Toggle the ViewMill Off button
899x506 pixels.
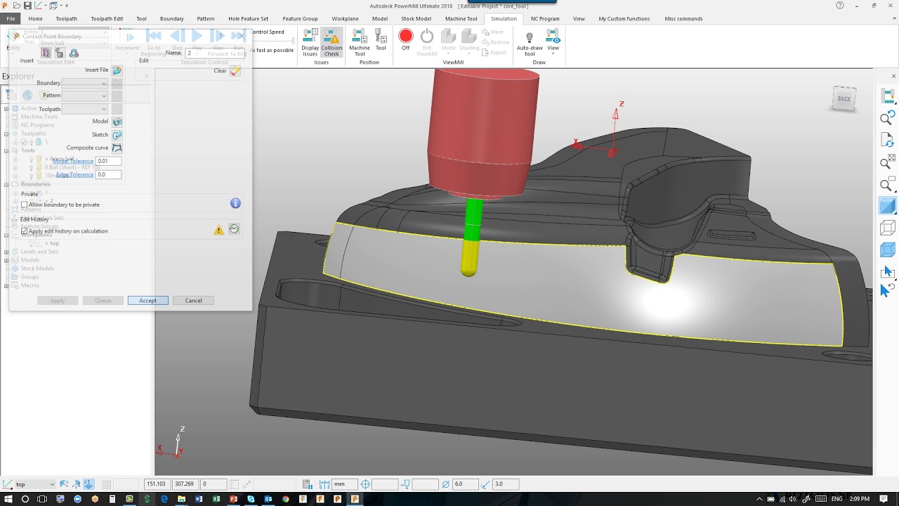pos(406,40)
